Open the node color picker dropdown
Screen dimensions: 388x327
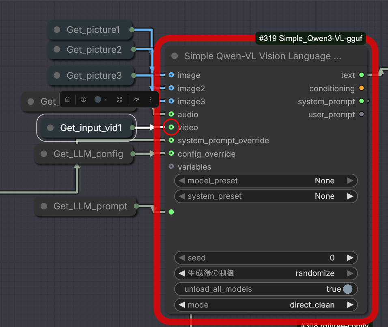(x=101, y=99)
